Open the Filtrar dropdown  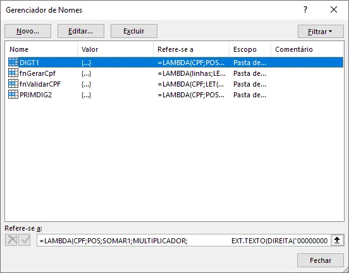[x=321, y=32]
